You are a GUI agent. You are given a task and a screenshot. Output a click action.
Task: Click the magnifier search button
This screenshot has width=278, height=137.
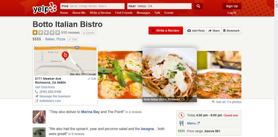198,6
